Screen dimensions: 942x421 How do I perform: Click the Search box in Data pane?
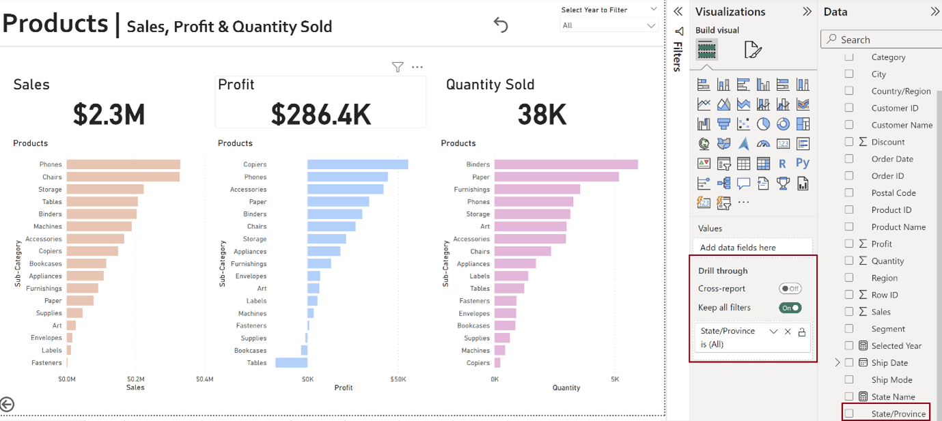pos(881,40)
